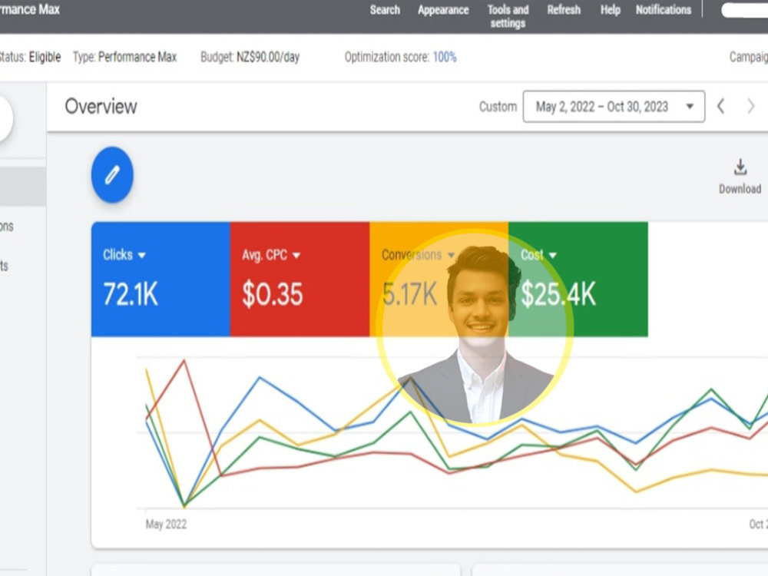This screenshot has height=576, width=768.
Task: Open the custom date range dropdown
Action: coord(614,106)
